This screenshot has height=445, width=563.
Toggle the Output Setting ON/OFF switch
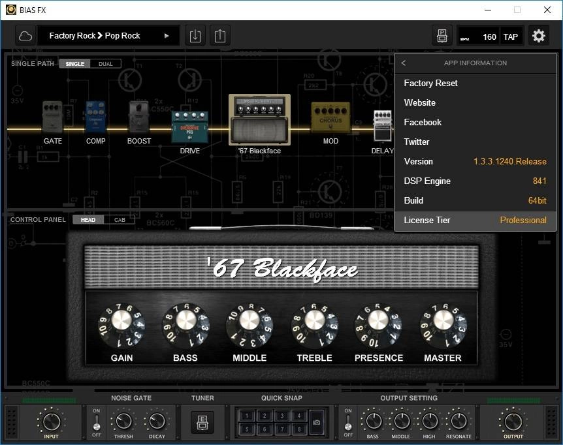[x=348, y=422]
